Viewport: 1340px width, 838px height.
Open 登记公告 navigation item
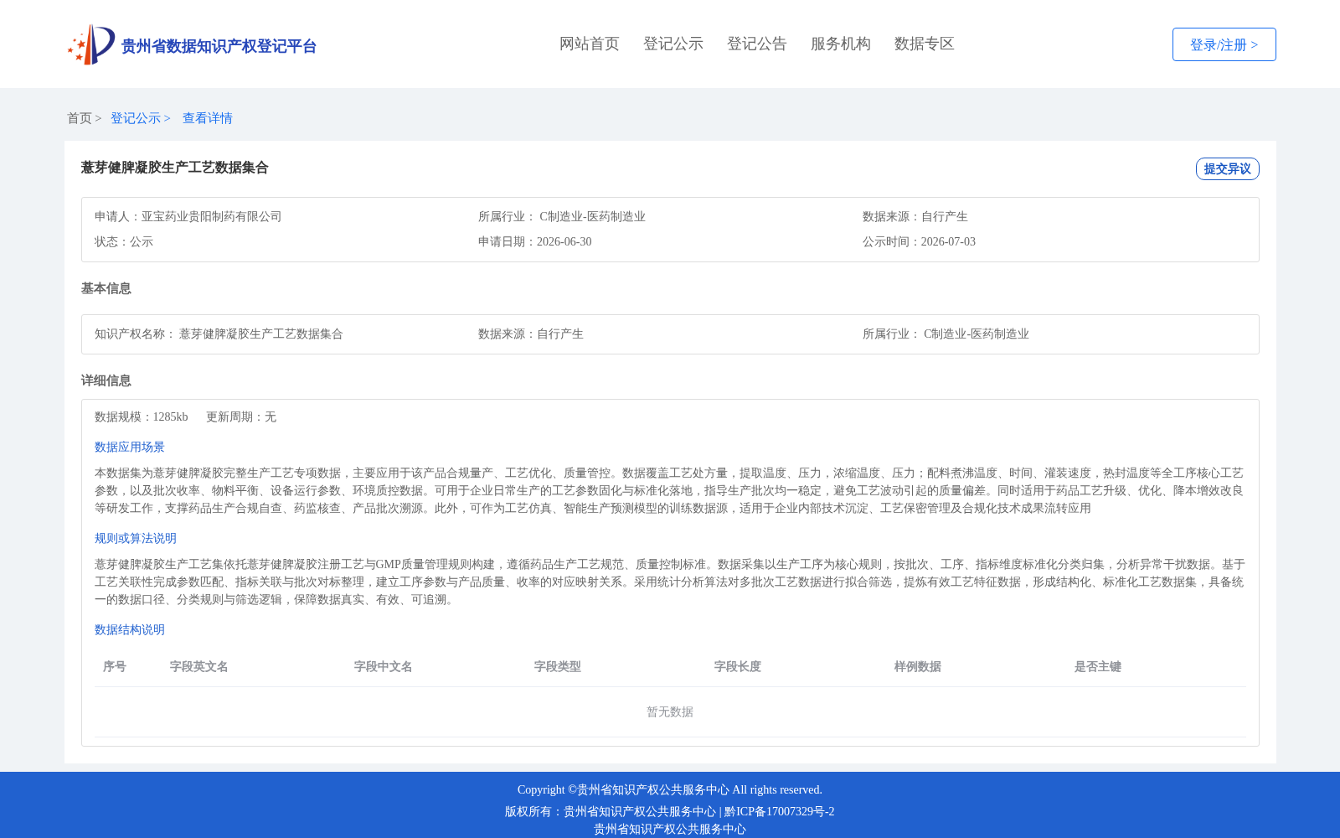pyautogui.click(x=757, y=44)
